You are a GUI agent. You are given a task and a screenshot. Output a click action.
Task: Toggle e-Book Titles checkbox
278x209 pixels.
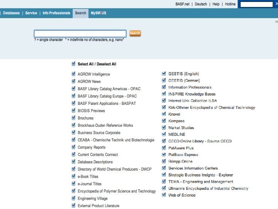pos(74,176)
